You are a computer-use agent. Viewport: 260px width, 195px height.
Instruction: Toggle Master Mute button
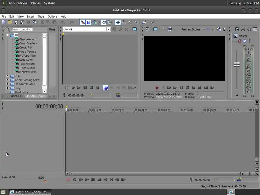(245, 41)
